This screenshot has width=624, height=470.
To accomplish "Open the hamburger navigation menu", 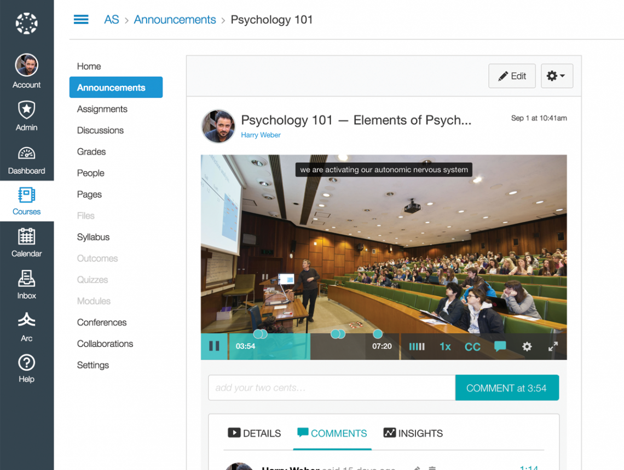I will (x=81, y=19).
